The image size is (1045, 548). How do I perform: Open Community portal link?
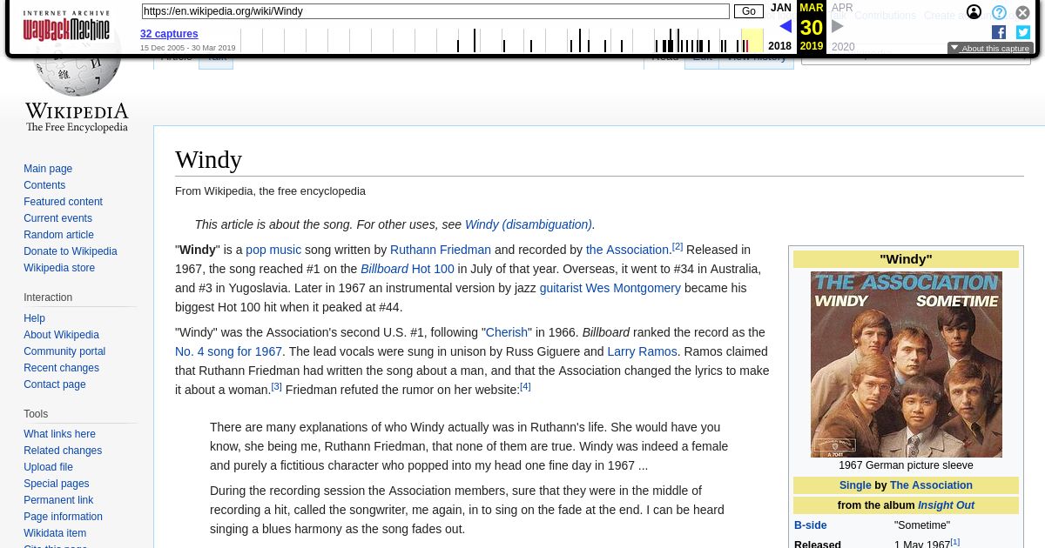pyautogui.click(x=64, y=351)
